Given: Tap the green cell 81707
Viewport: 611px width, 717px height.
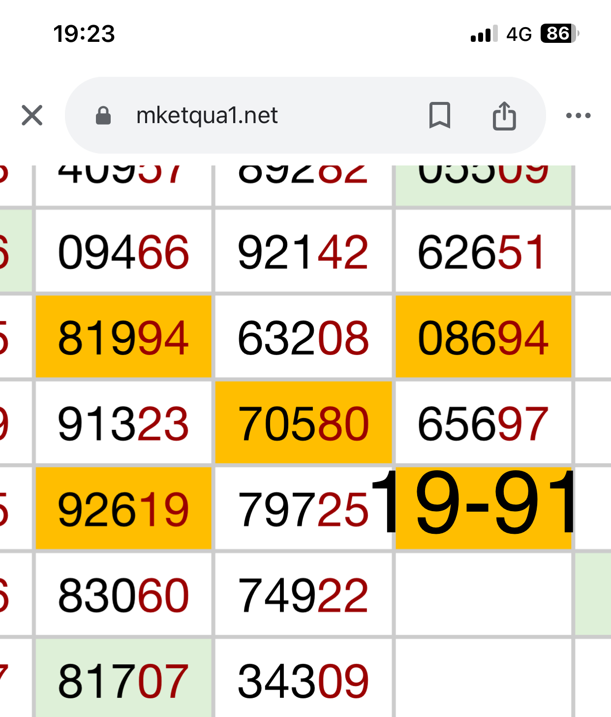Looking at the screenshot, I should tap(123, 681).
